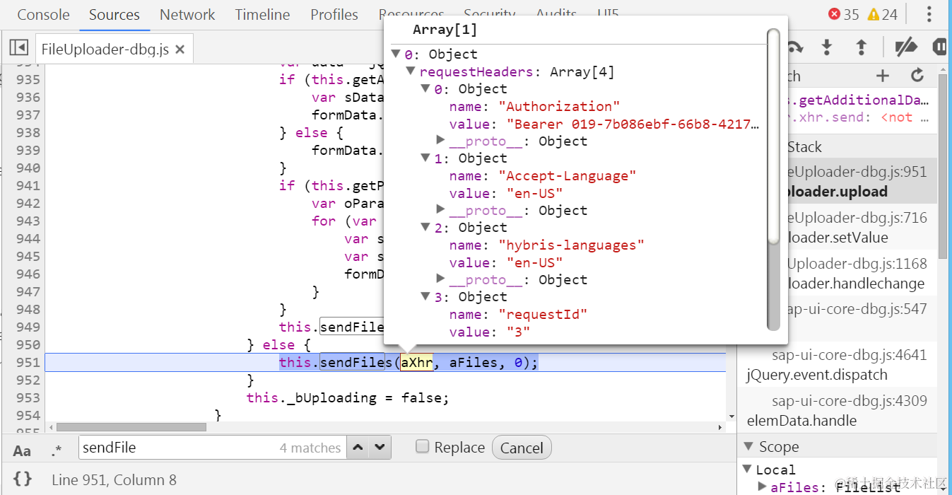Open the Timeline tab
The height and width of the screenshot is (495, 952).
[262, 14]
